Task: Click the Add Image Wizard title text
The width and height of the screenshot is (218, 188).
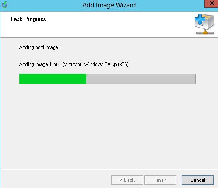Action: tap(109, 5)
